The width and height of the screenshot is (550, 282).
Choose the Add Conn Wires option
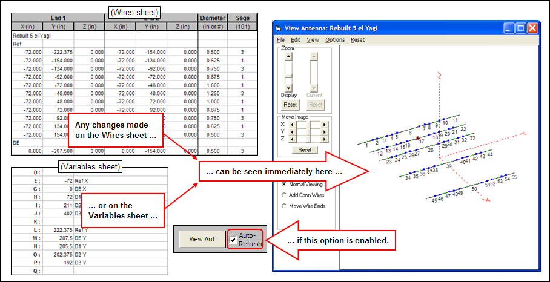coord(284,195)
